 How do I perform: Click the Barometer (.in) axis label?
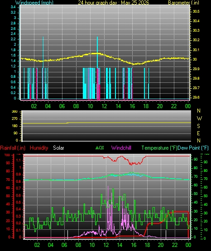pyautogui.click(x=183, y=3)
